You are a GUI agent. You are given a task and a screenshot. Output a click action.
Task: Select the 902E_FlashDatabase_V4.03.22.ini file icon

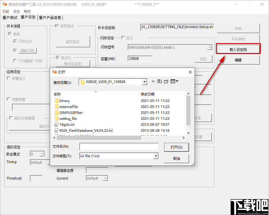coord(57,130)
